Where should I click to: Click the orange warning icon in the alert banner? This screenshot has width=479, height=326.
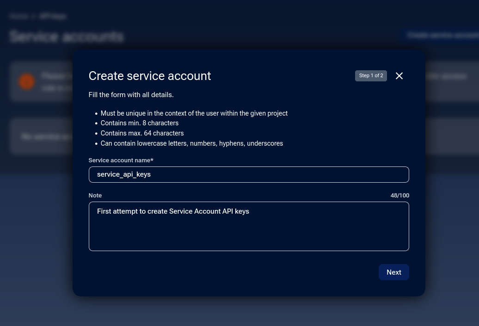pyautogui.click(x=26, y=81)
